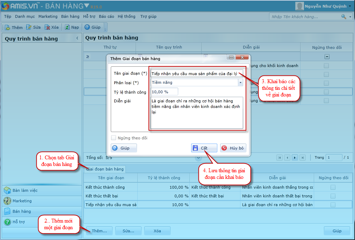The height and width of the screenshot is (240, 355).
Task: Click the Hủy bỏ cancel button
Action: [x=233, y=148]
